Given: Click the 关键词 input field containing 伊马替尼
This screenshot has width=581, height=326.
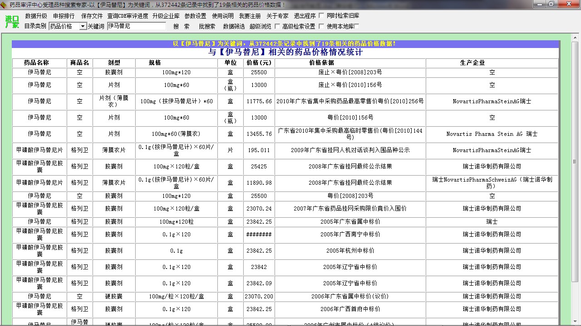Looking at the screenshot, I should pyautogui.click(x=137, y=26).
